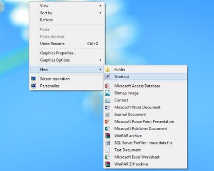Image resolution: width=214 pixels, height=171 pixels.
Task: Create a new Contact
Action: pyautogui.click(x=145, y=100)
